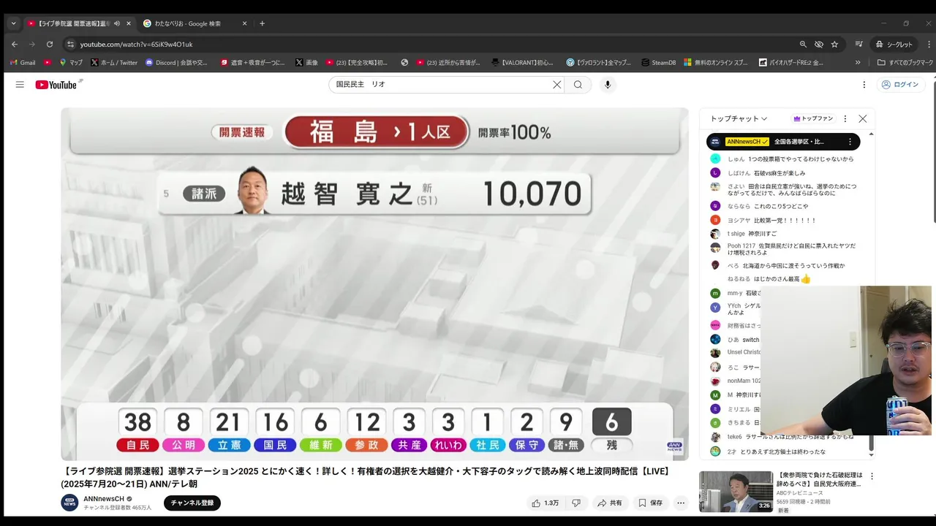Open options for the recommended 衆参両院 video

[872, 476]
